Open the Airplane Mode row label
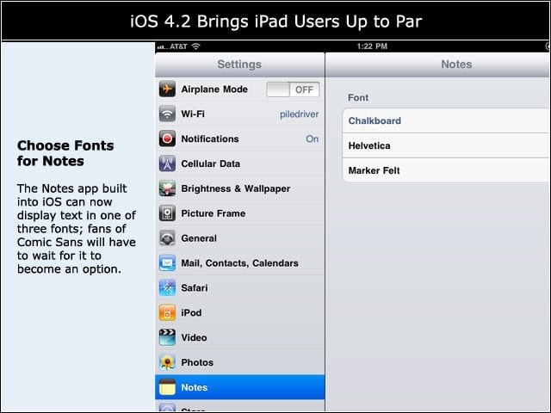Screen dimensions: 551x413 pyautogui.click(x=214, y=89)
